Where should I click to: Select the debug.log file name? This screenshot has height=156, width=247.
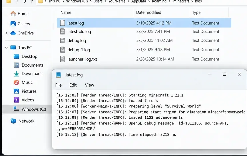pyautogui.click(x=77, y=41)
